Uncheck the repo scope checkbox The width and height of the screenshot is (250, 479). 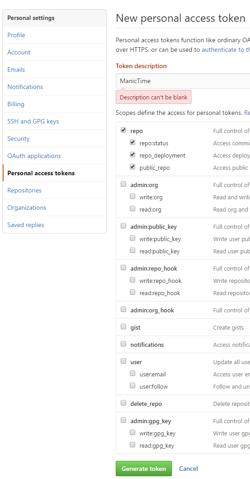(123, 130)
